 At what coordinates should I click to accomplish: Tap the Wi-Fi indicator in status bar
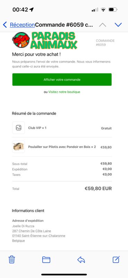point(103,10)
